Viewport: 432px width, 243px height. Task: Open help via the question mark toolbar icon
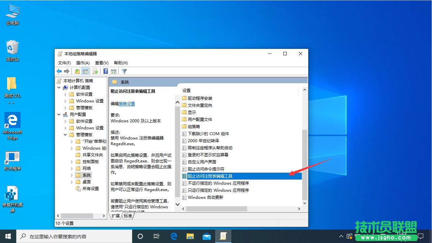point(106,71)
